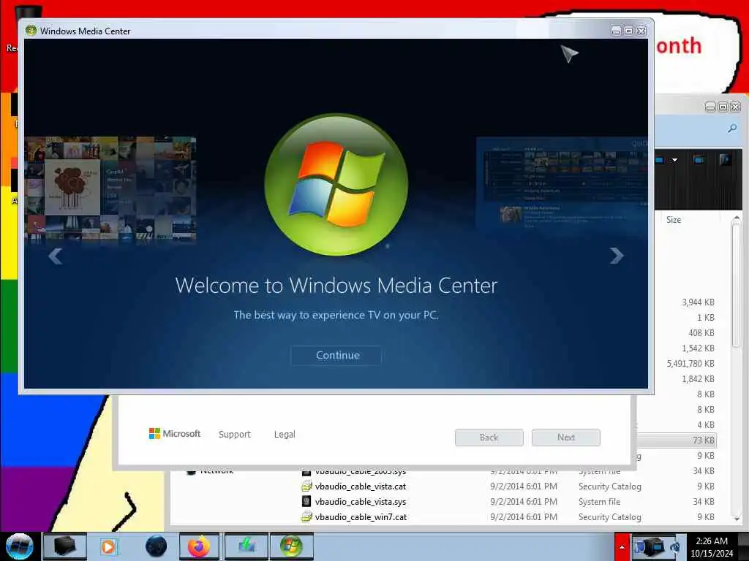
Task: Open Explorer help icon
Action: [725, 159]
